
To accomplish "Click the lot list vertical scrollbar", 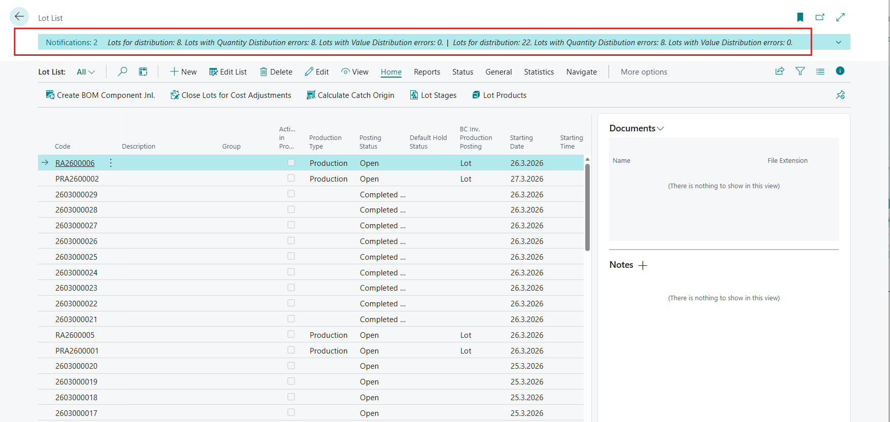I will [587, 207].
